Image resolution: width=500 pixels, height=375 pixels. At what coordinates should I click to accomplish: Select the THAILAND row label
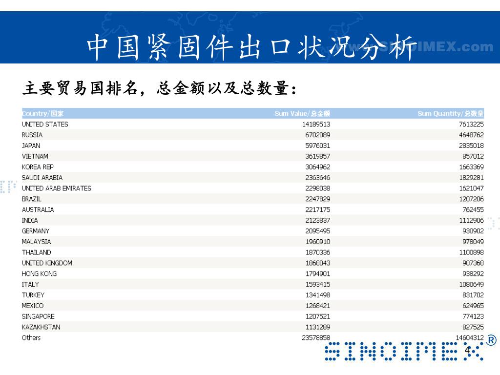pos(36,252)
